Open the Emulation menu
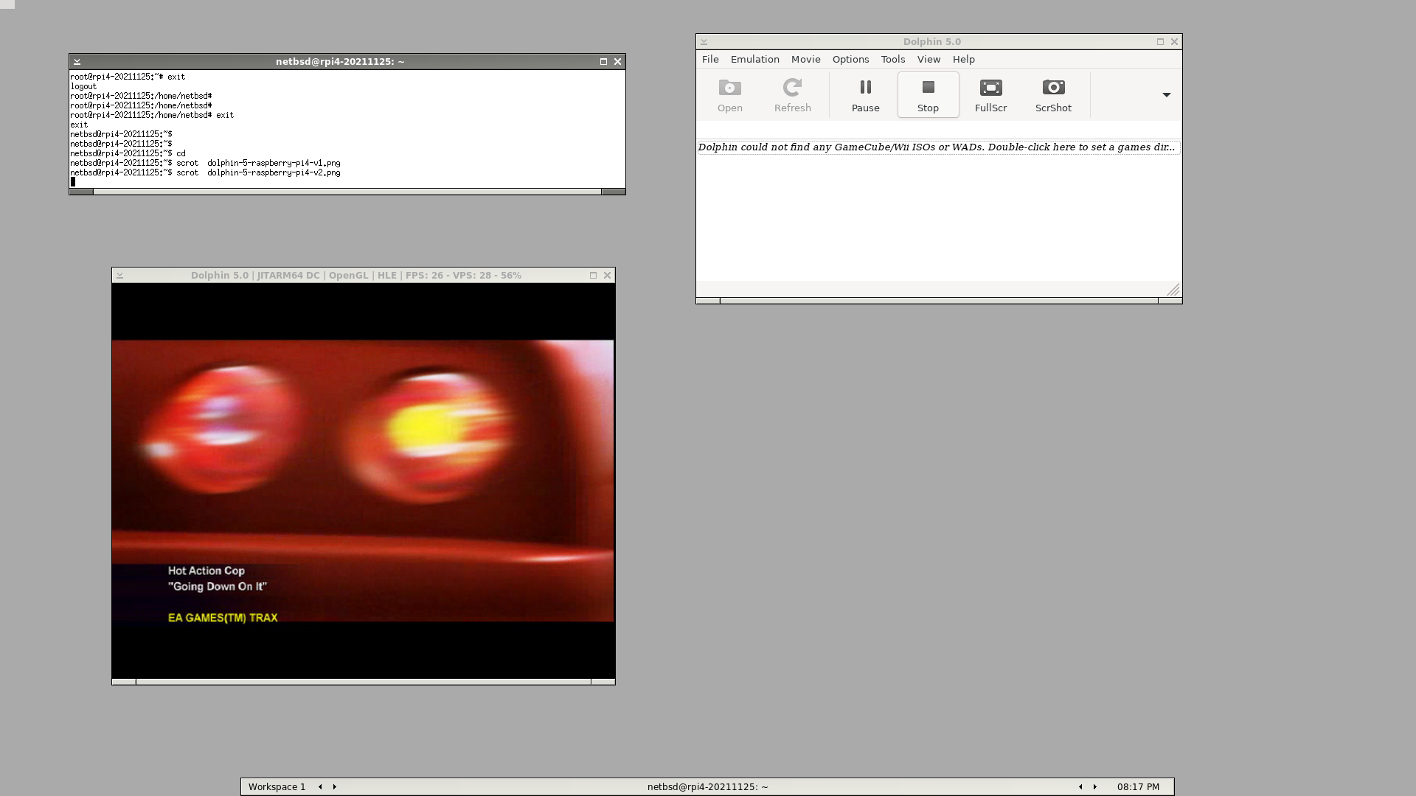Screen dimensions: 1416x796 (x=754, y=60)
